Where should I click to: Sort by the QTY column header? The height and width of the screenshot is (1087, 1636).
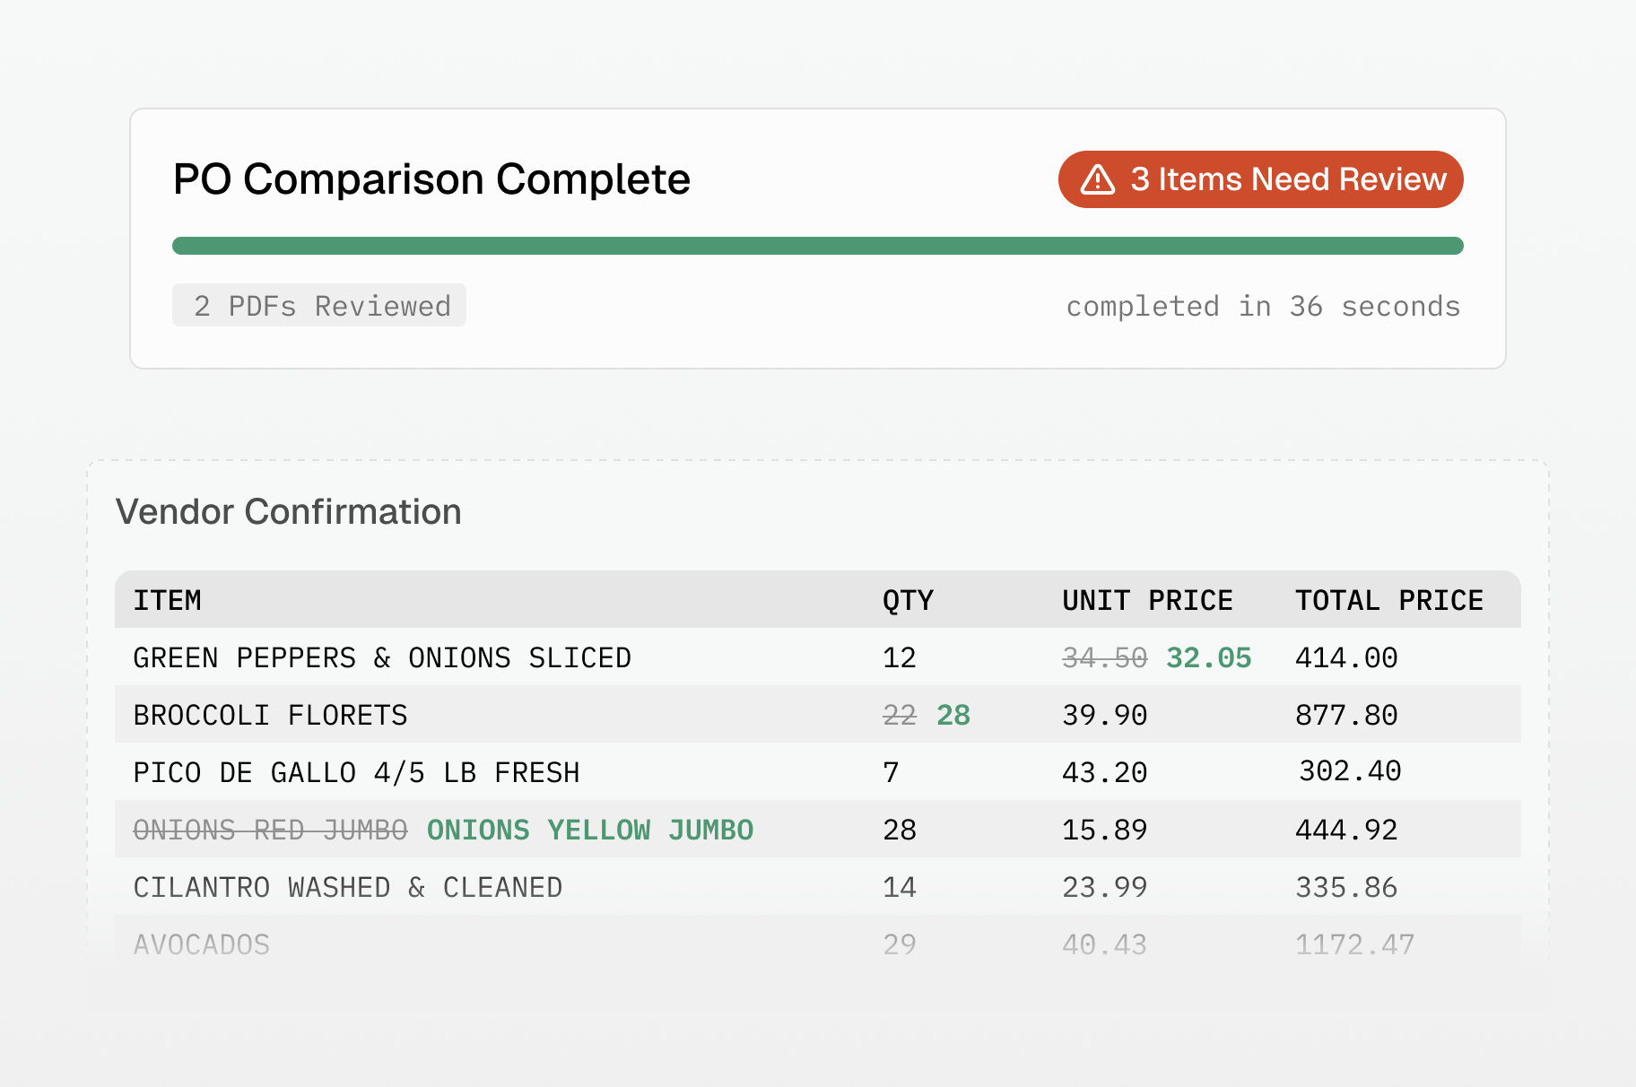click(x=908, y=600)
